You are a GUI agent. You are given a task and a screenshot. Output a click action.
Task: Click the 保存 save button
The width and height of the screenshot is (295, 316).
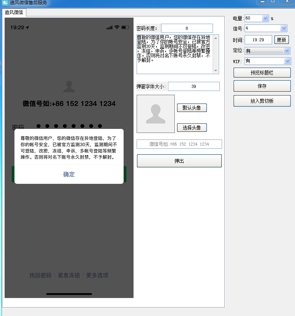click(x=262, y=86)
